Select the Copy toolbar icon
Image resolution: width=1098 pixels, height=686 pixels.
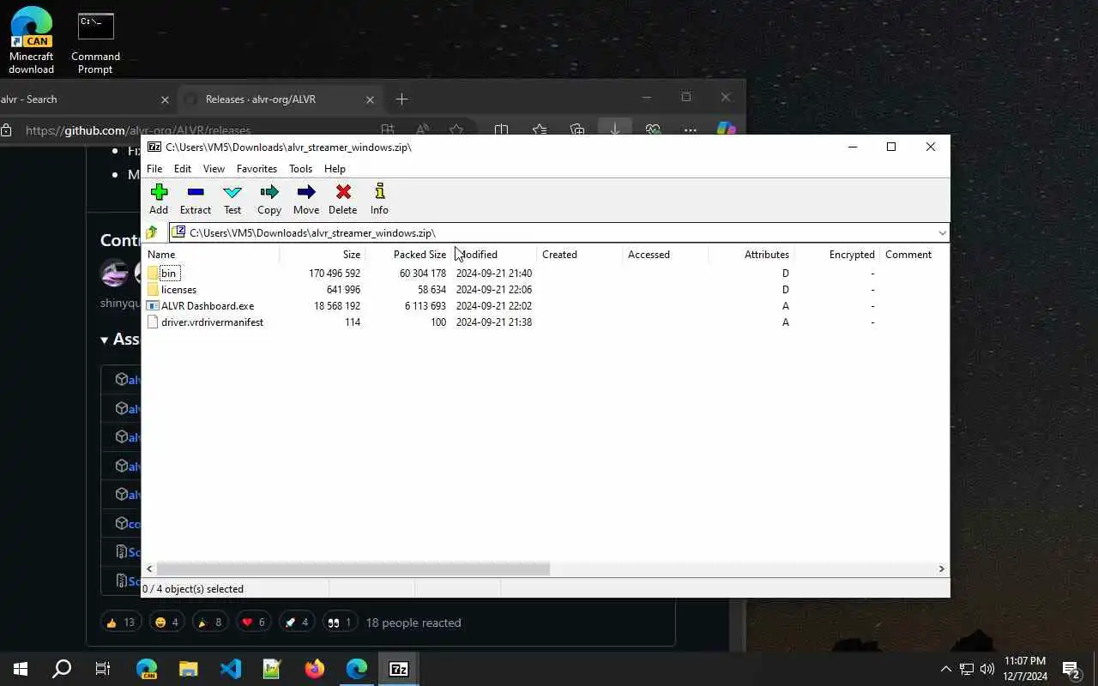[269, 199]
